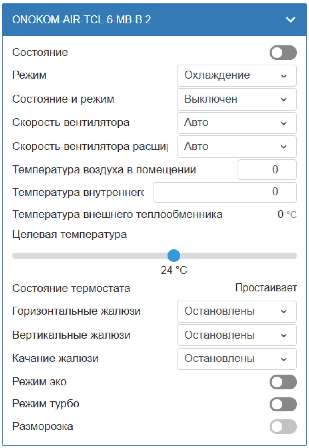Screen dimensions: 309x448
Task: Click the 24 °C target temperature label
Action: 174,270
